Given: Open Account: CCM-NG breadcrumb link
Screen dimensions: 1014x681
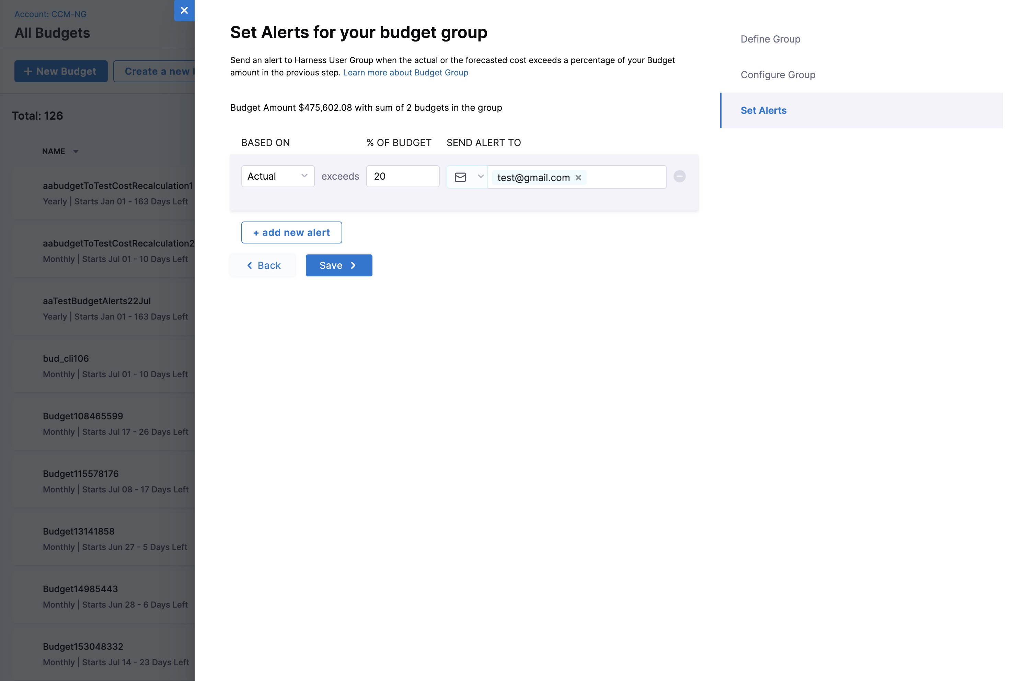Looking at the screenshot, I should click(50, 14).
